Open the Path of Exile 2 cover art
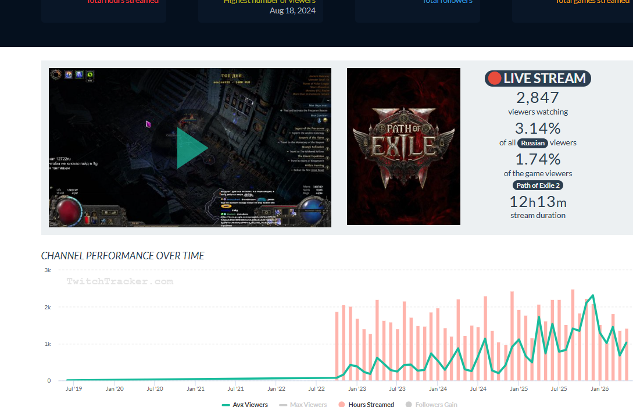Viewport: 633px width, 407px height. tap(403, 146)
